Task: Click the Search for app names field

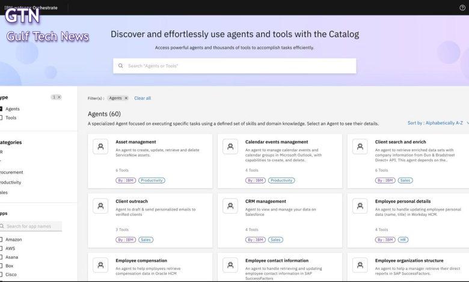Action: pyautogui.click(x=31, y=226)
